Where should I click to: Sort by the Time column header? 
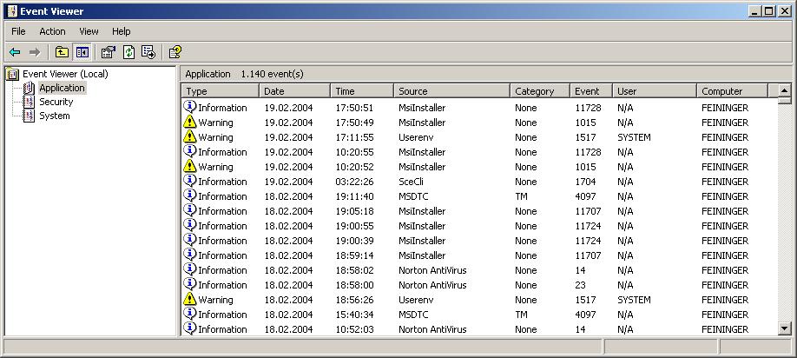click(362, 91)
